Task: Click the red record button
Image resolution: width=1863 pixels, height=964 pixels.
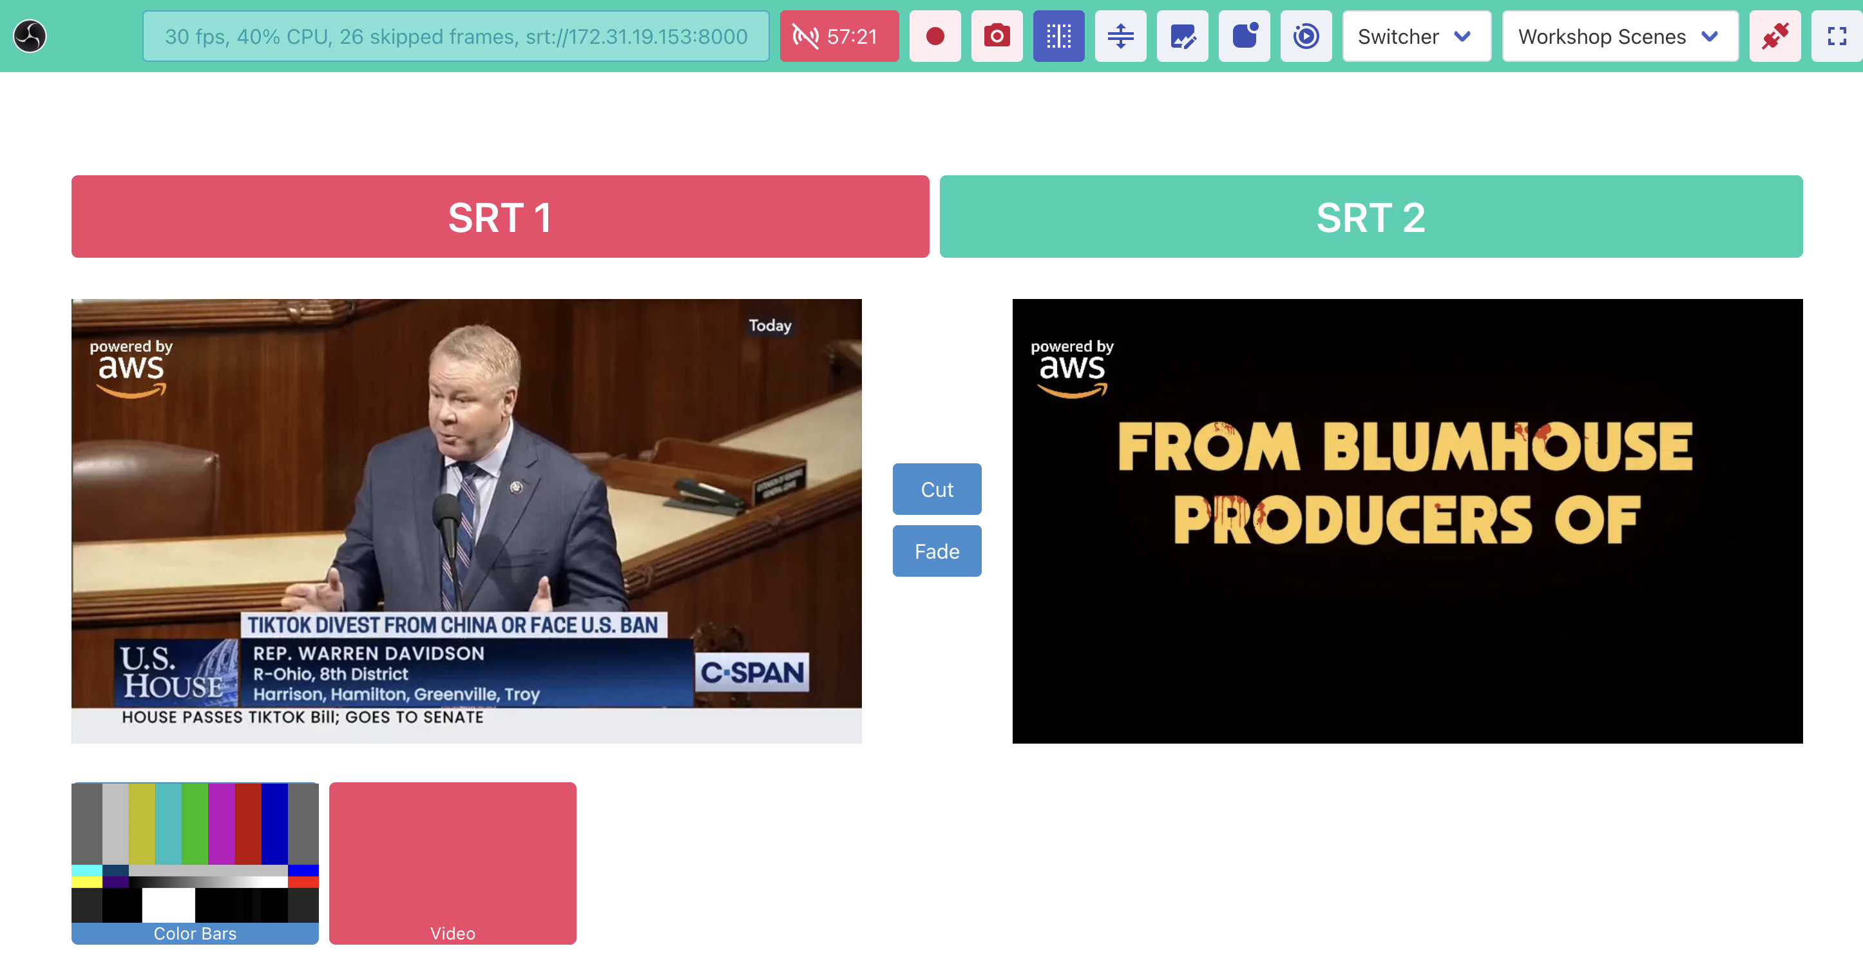Action: [934, 36]
